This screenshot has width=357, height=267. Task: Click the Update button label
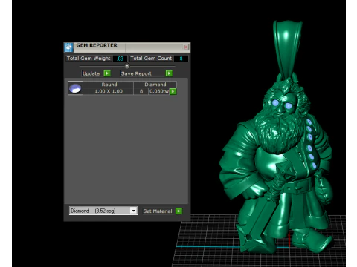(91, 73)
